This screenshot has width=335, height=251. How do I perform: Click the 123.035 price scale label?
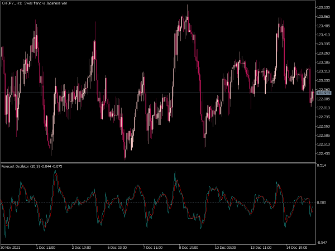(323, 80)
